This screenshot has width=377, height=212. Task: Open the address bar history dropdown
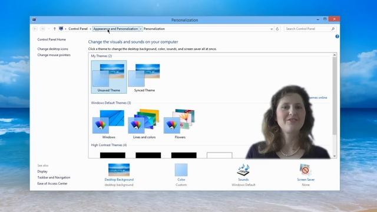point(272,29)
